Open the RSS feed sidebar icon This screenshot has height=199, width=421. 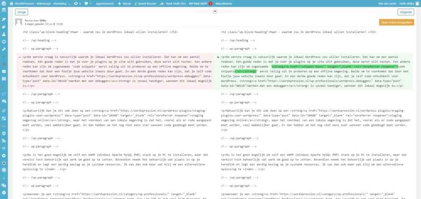[4, 140]
